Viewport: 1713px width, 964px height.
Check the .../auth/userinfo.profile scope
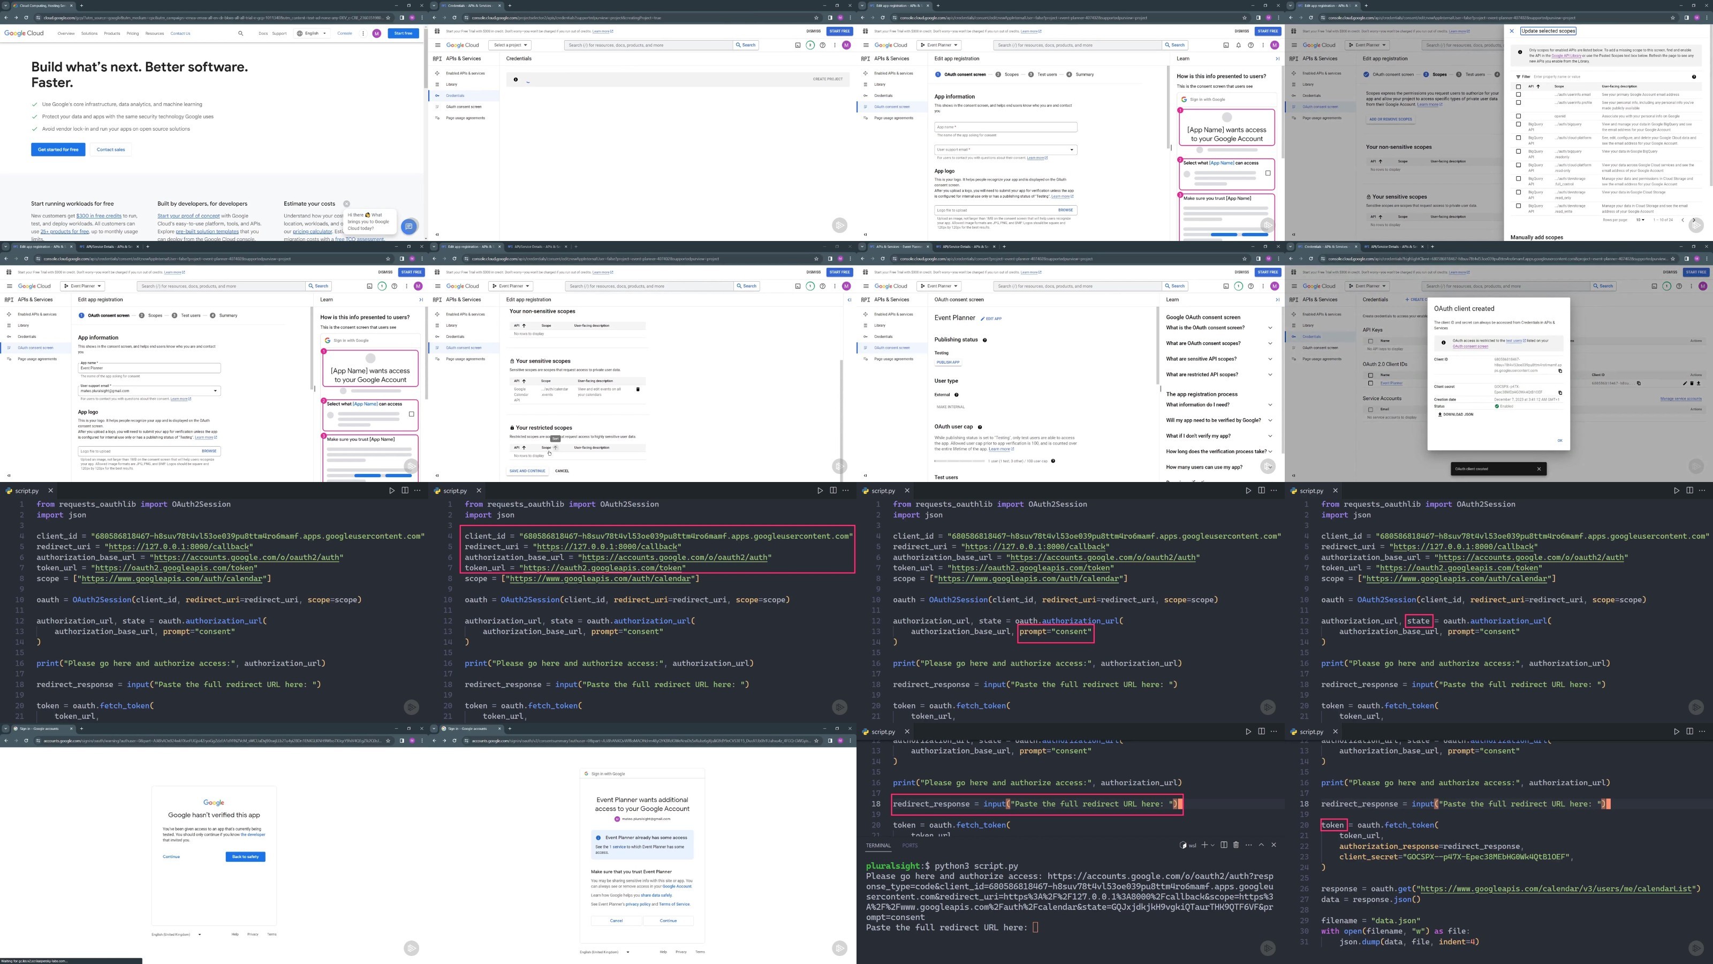1518,102
